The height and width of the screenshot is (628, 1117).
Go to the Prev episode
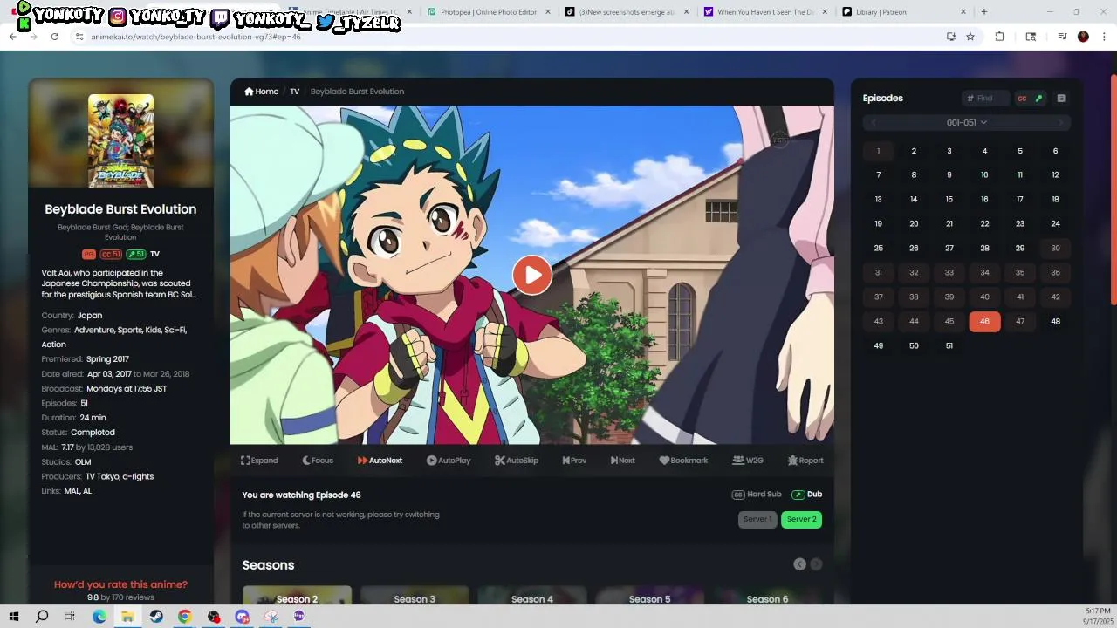(x=574, y=461)
